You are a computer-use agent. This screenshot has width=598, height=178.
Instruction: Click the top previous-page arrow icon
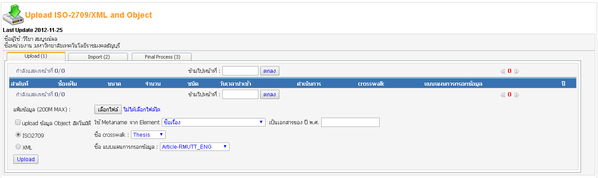coord(503,71)
